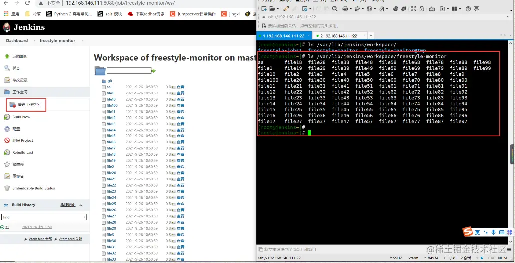The image size is (515, 263).
Task: Expand the print icon dropdown in Xshell
Action: (x=351, y=9)
